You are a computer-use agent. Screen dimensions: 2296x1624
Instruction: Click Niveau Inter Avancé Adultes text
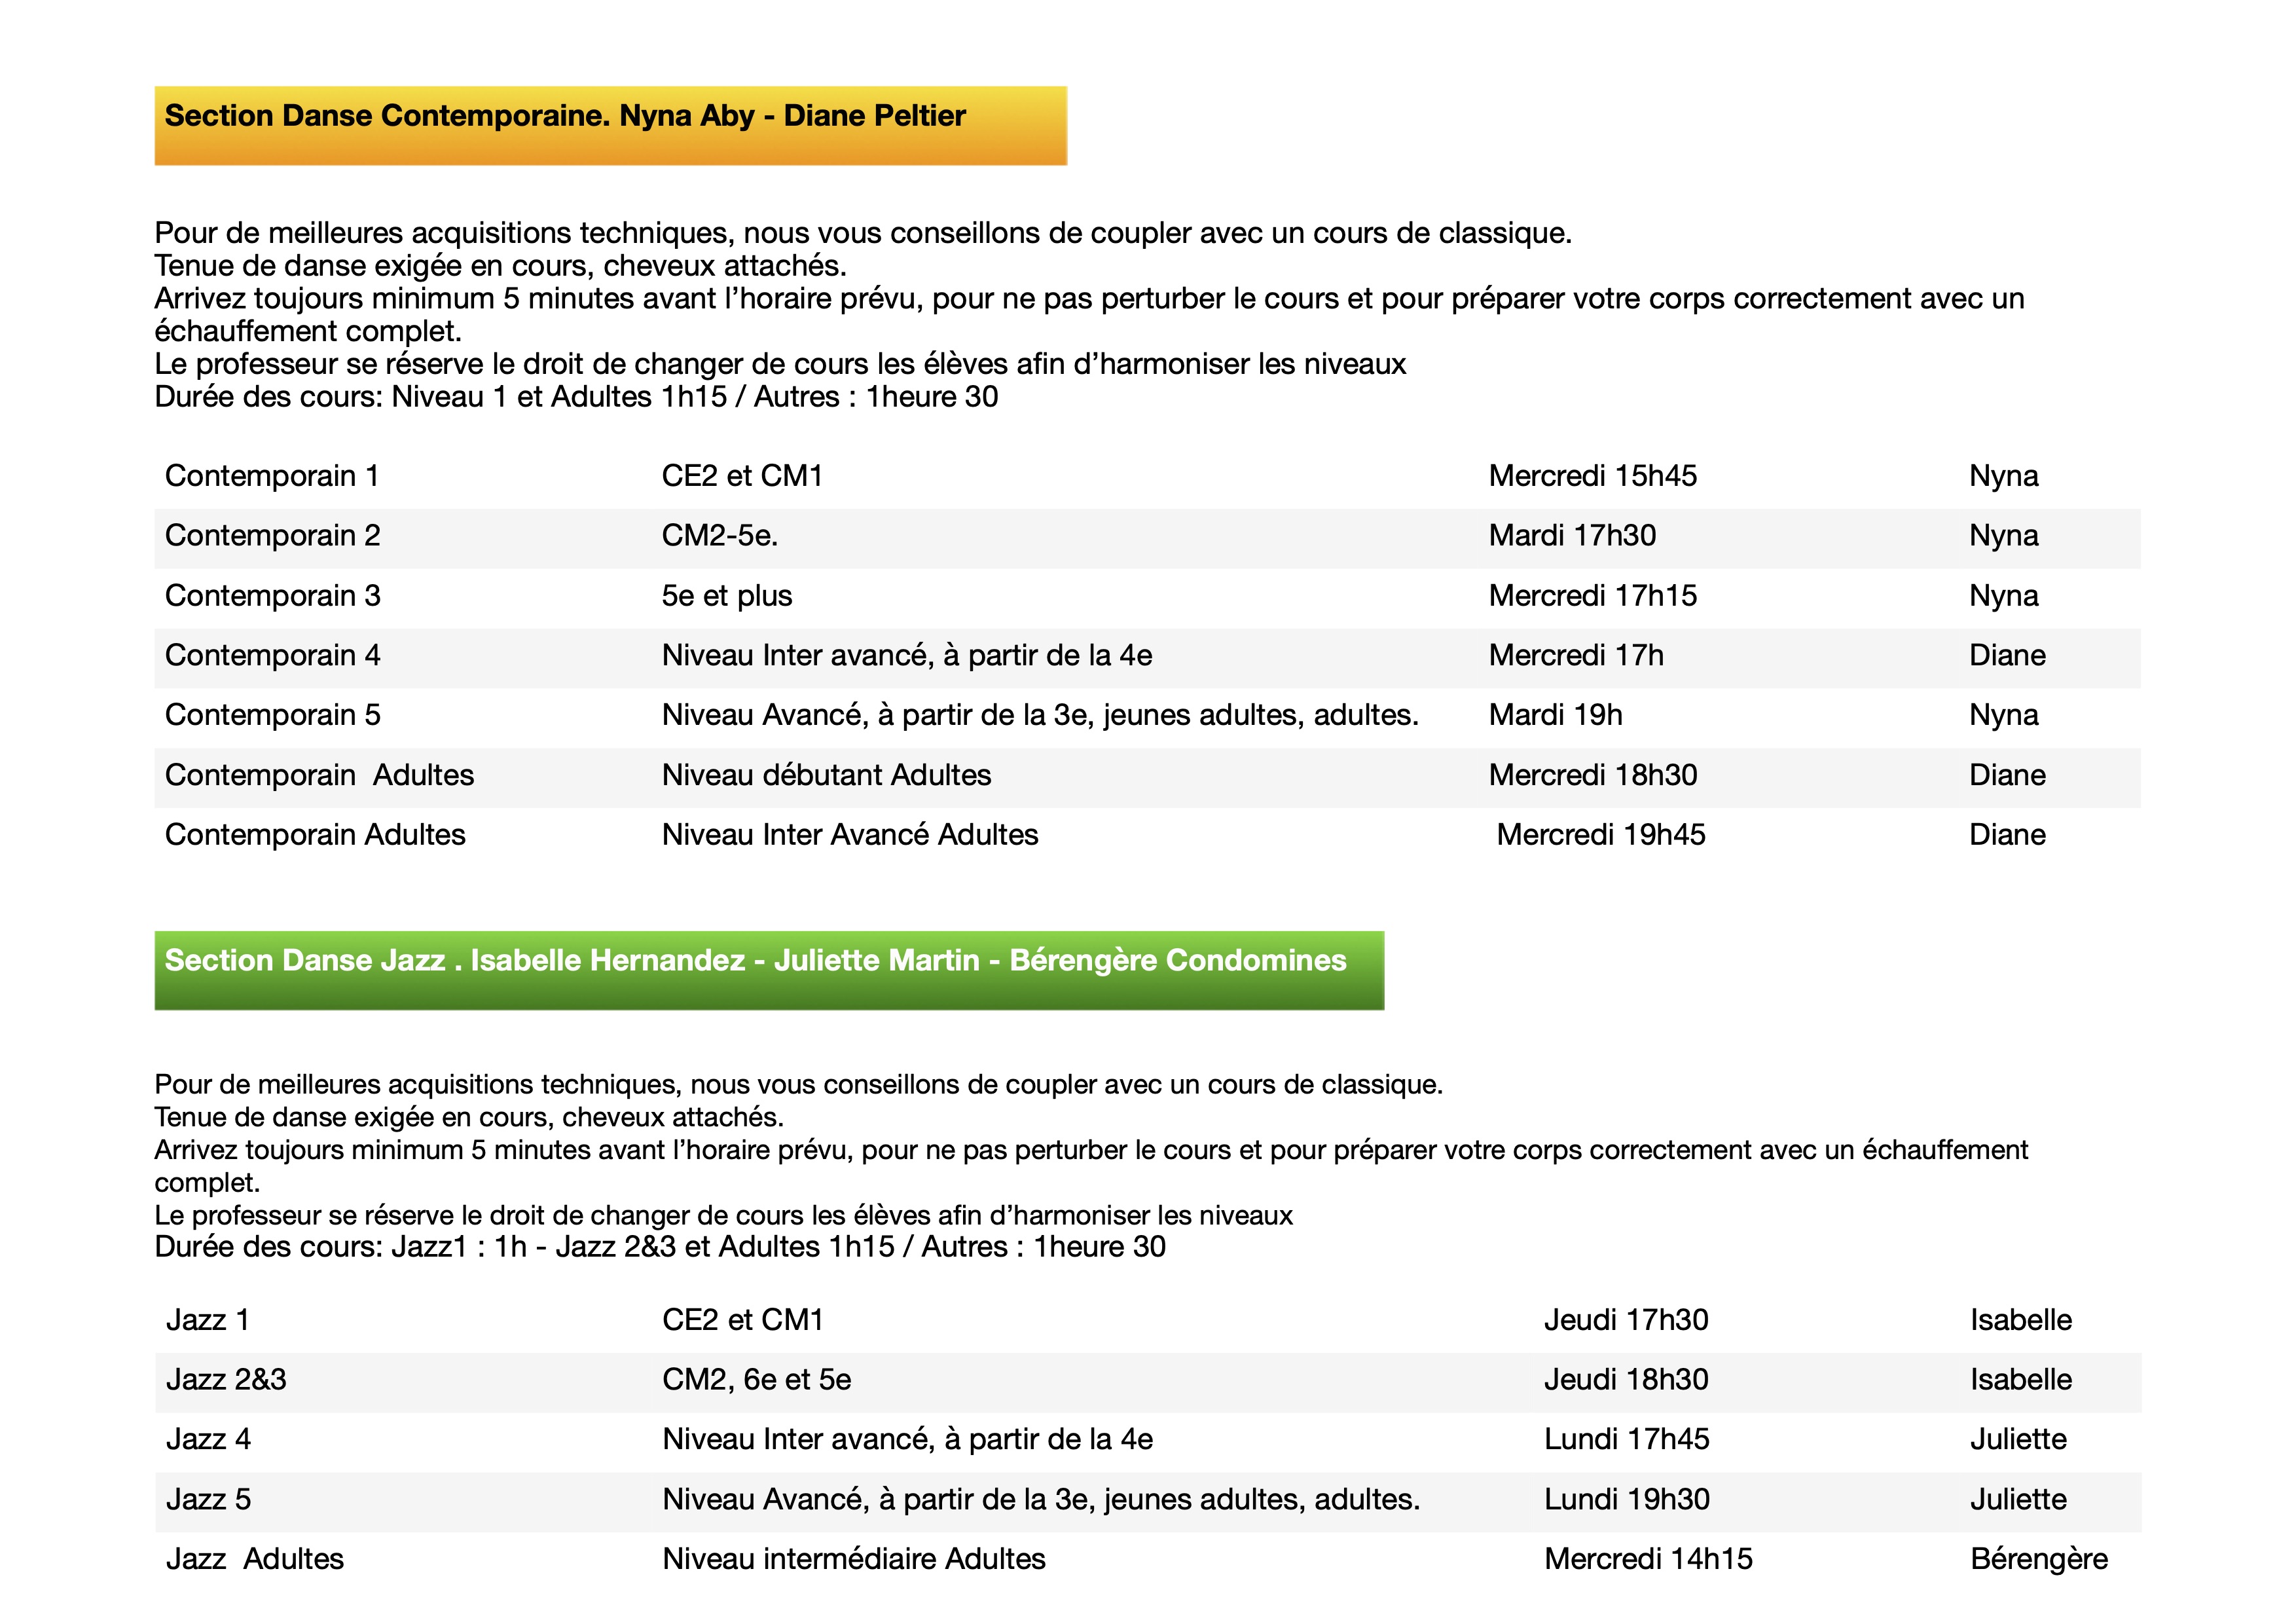tap(850, 835)
